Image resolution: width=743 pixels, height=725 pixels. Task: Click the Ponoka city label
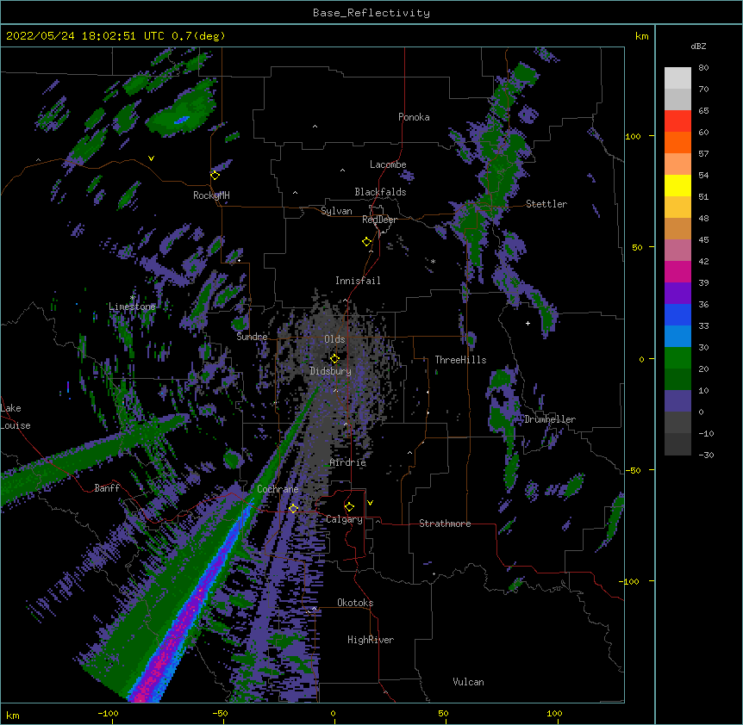click(414, 117)
